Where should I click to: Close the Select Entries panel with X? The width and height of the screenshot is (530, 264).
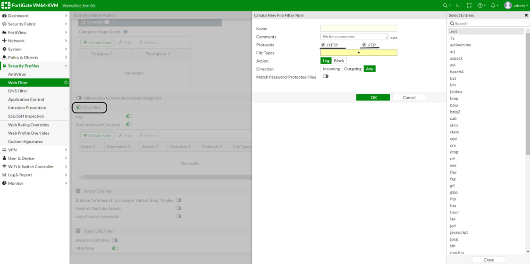point(526,15)
